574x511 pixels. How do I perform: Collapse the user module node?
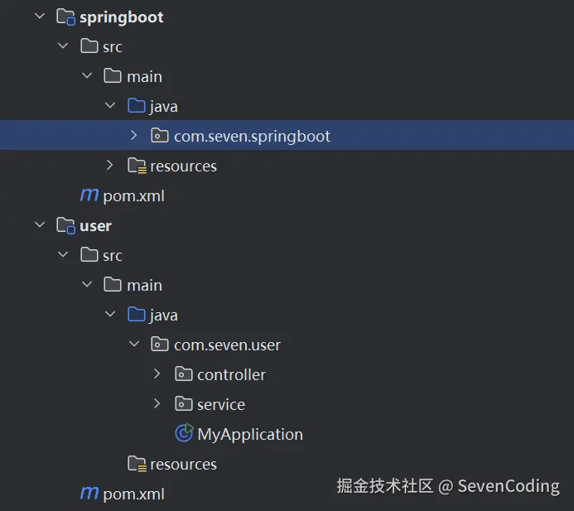(x=39, y=225)
